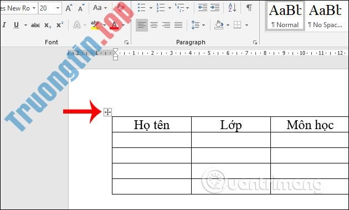349x210 pixels.
Task: Click the Shading paint bucket icon
Action: (x=219, y=25)
